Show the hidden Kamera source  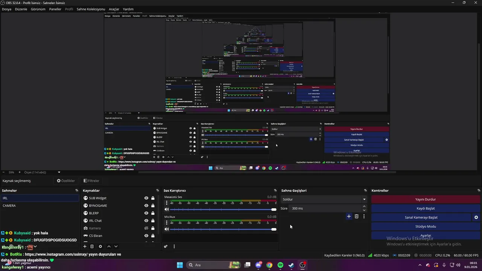pyautogui.click(x=146, y=228)
